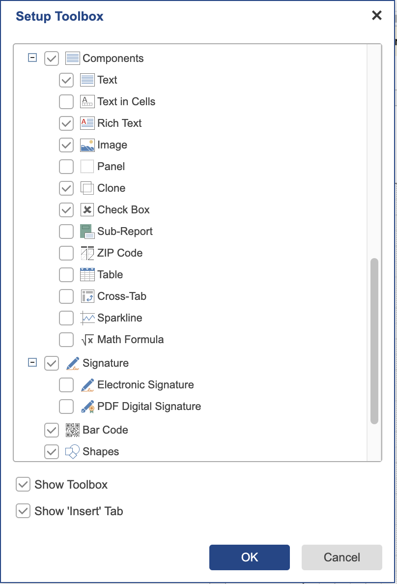Select the 'Electronic Signature' label
The height and width of the screenshot is (584, 397).
145,385
